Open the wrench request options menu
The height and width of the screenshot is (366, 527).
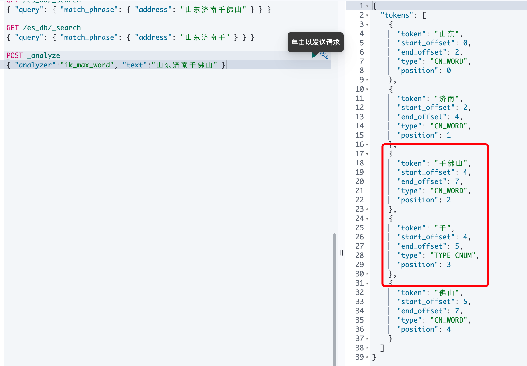click(x=324, y=55)
